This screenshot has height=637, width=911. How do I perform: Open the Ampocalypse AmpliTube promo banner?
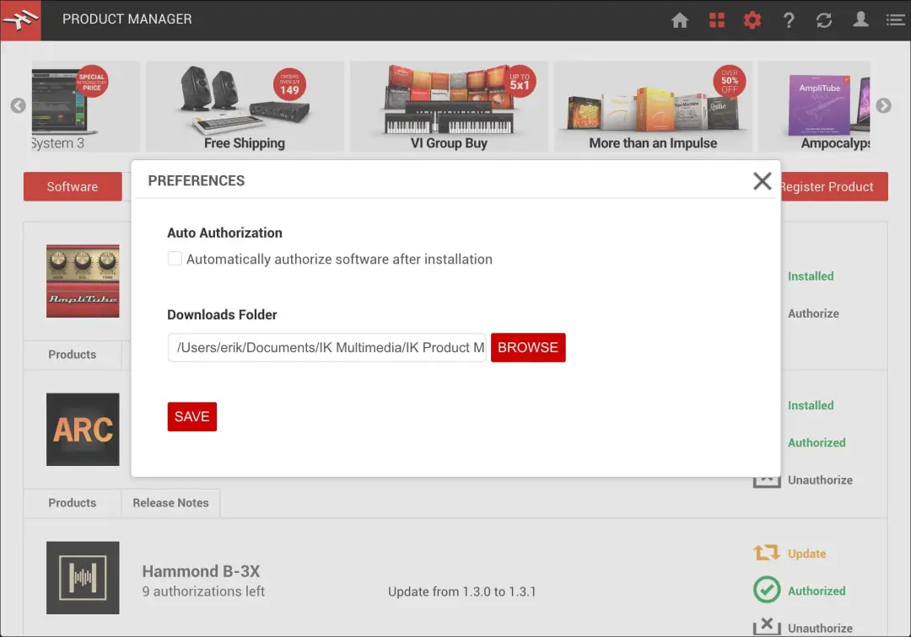[815, 107]
